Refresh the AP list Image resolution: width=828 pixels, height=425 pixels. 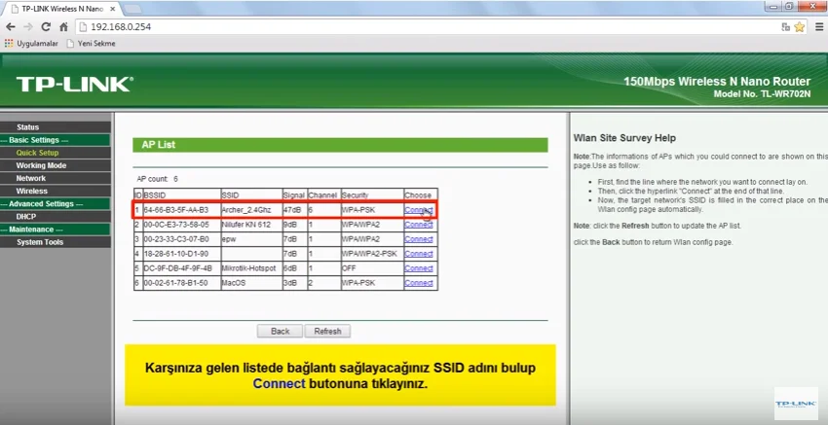[327, 331]
